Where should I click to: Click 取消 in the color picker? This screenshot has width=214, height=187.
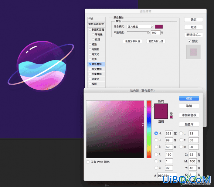pyautogui.click(x=189, y=106)
